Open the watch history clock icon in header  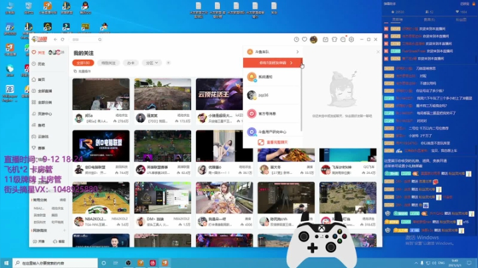point(296,40)
